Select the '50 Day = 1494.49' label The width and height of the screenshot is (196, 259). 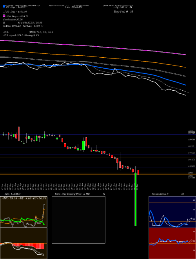pos(16,12)
